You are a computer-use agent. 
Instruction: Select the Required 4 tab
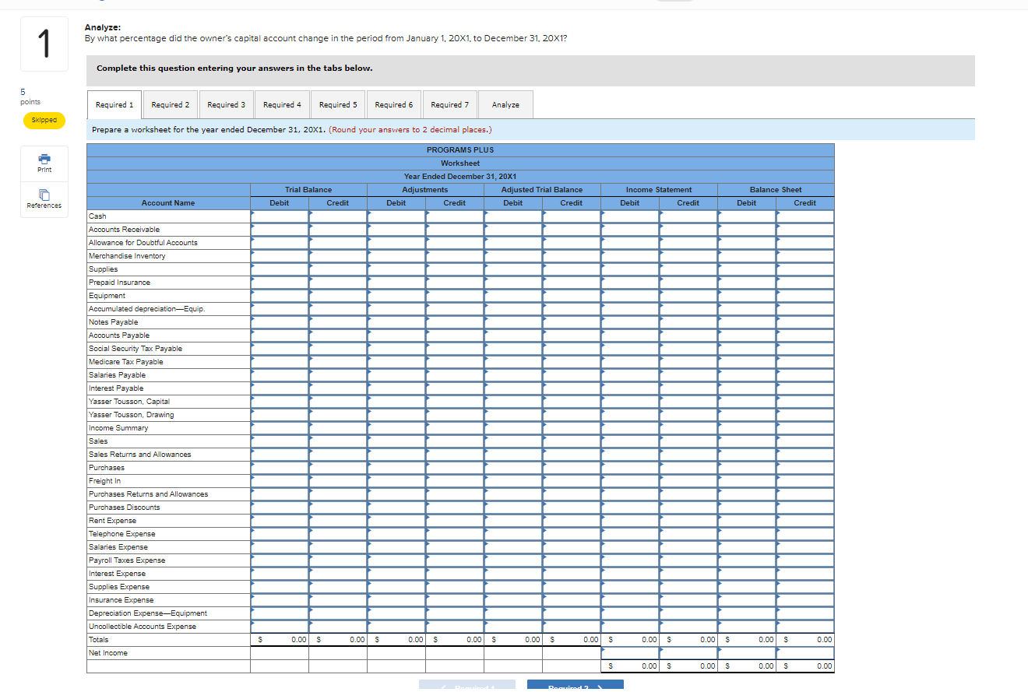coord(282,104)
